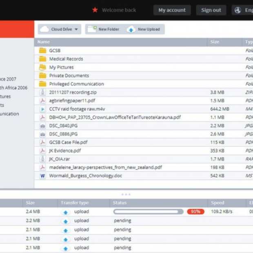Select Wormald_Burgess_Chronology.doc
Viewport: 253px width, 253px height.
pyautogui.click(x=86, y=176)
